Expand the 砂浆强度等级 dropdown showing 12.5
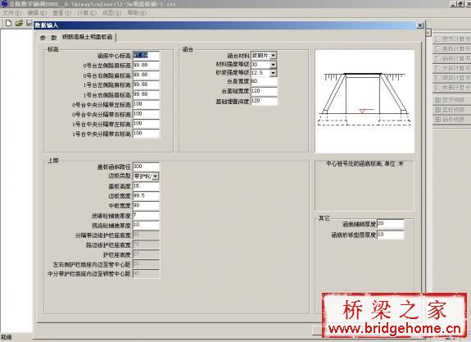Viewport: 471px width, 342px height. [273, 73]
